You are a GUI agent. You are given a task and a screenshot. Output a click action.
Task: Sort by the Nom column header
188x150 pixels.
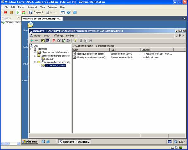click(91, 50)
